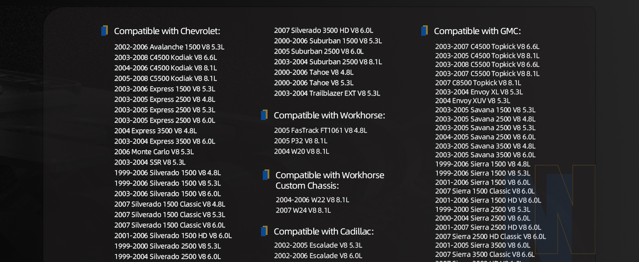Click 2007 Silverado 1500 Classic V8 4.8L

(x=170, y=204)
